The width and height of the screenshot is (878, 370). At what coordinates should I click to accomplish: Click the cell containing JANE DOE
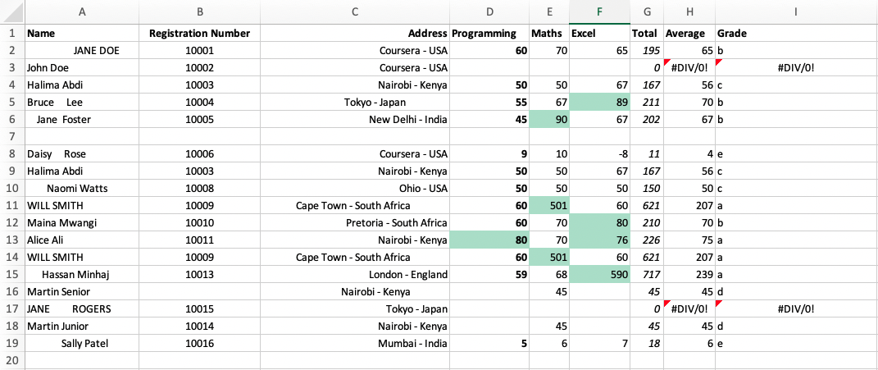tap(82, 51)
